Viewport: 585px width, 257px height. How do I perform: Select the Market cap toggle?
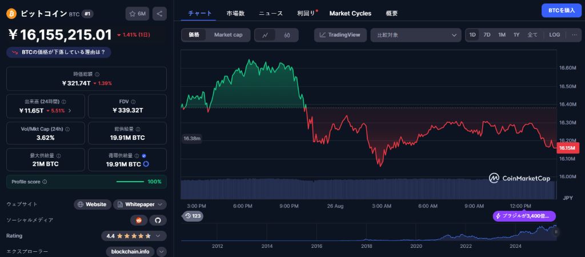click(x=229, y=35)
